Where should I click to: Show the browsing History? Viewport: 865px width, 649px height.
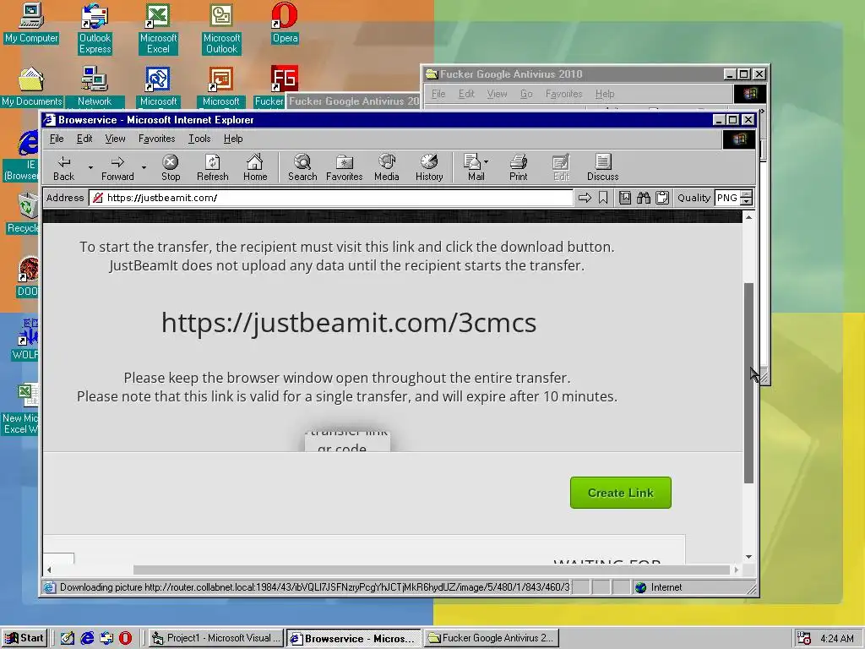428,168
